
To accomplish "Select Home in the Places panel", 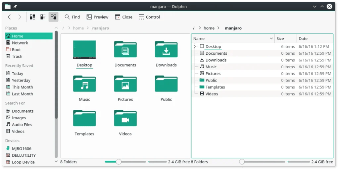I will 29,36.
